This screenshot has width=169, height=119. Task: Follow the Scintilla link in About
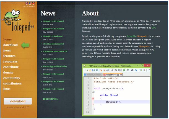click(x=132, y=36)
